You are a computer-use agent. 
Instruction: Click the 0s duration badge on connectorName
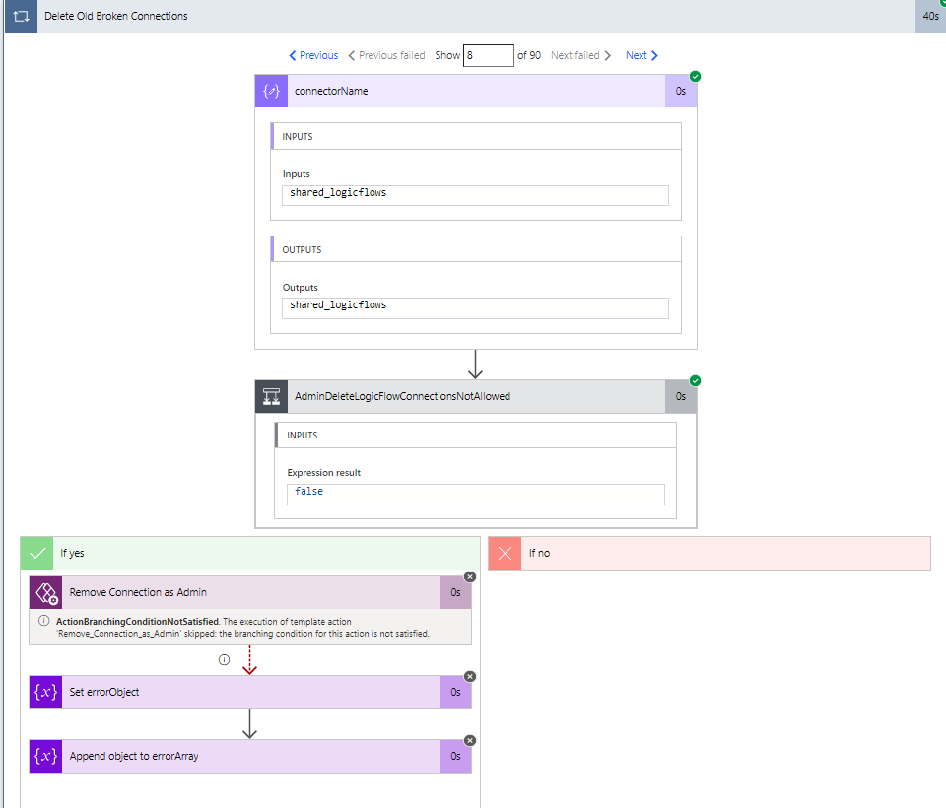point(680,91)
